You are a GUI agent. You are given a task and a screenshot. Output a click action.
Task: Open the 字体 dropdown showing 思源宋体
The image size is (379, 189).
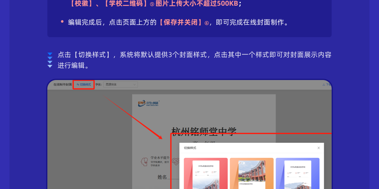coord(121,84)
